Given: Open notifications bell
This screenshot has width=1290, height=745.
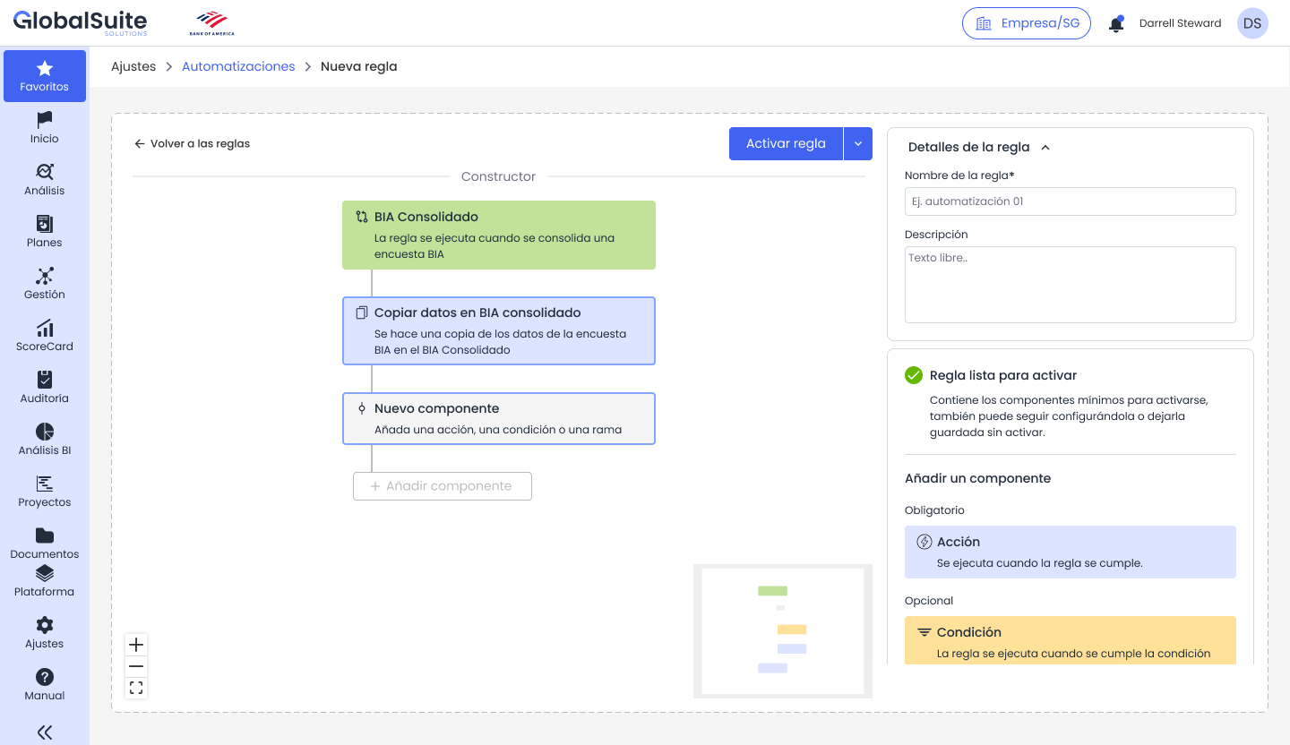Looking at the screenshot, I should 1116,24.
